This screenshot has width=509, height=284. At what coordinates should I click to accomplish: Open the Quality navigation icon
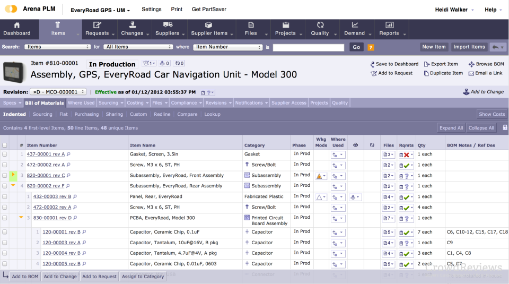coord(320,25)
